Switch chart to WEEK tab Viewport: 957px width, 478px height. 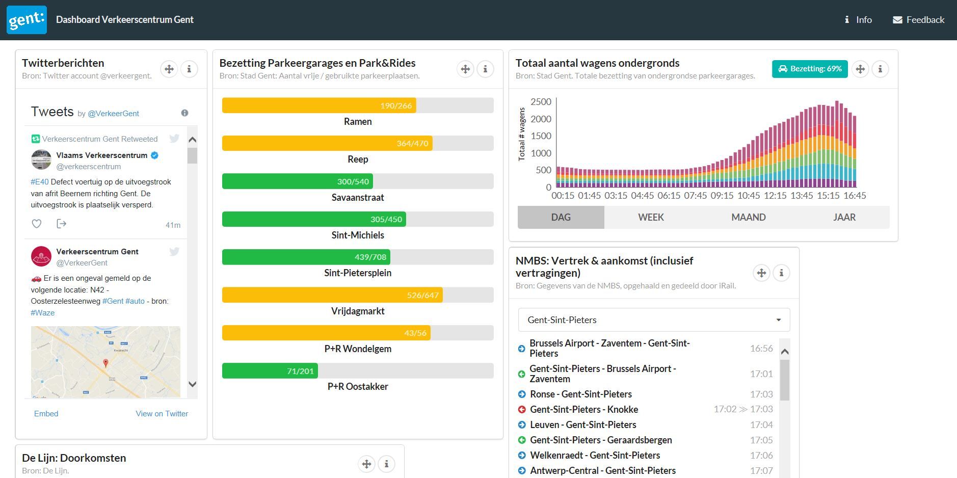coord(651,218)
